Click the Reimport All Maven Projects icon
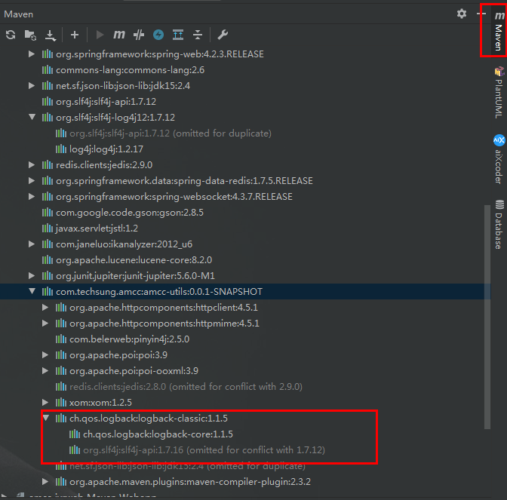The height and width of the screenshot is (500, 507). tap(11, 35)
